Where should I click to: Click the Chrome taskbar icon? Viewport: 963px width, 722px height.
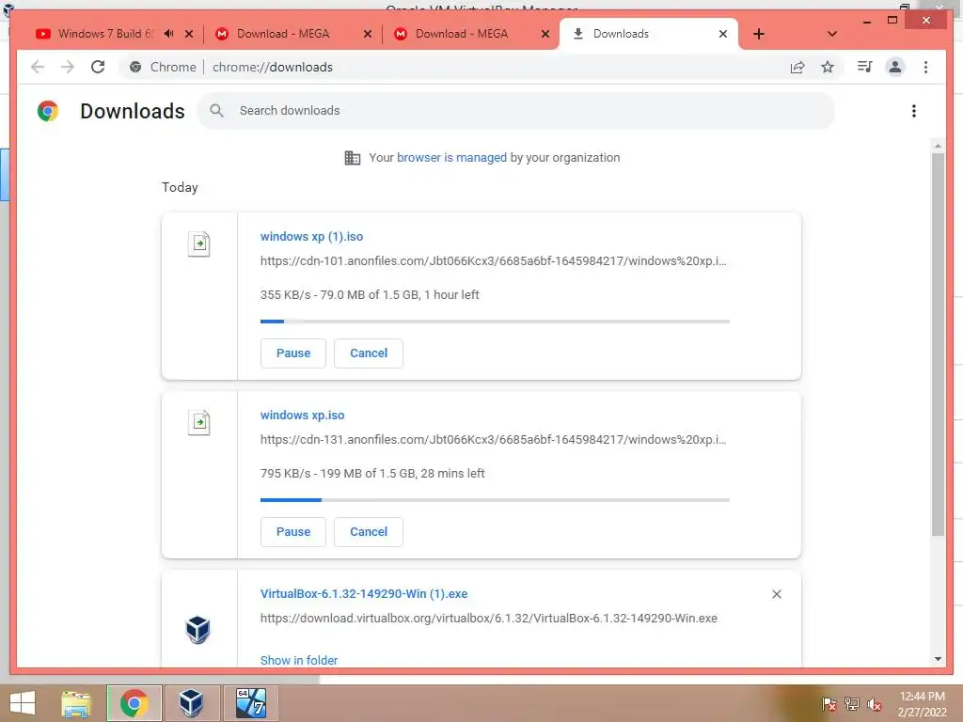click(134, 703)
